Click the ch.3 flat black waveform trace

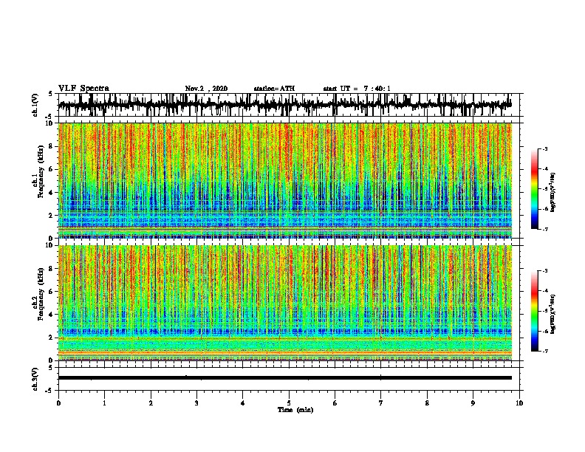pos(284,378)
